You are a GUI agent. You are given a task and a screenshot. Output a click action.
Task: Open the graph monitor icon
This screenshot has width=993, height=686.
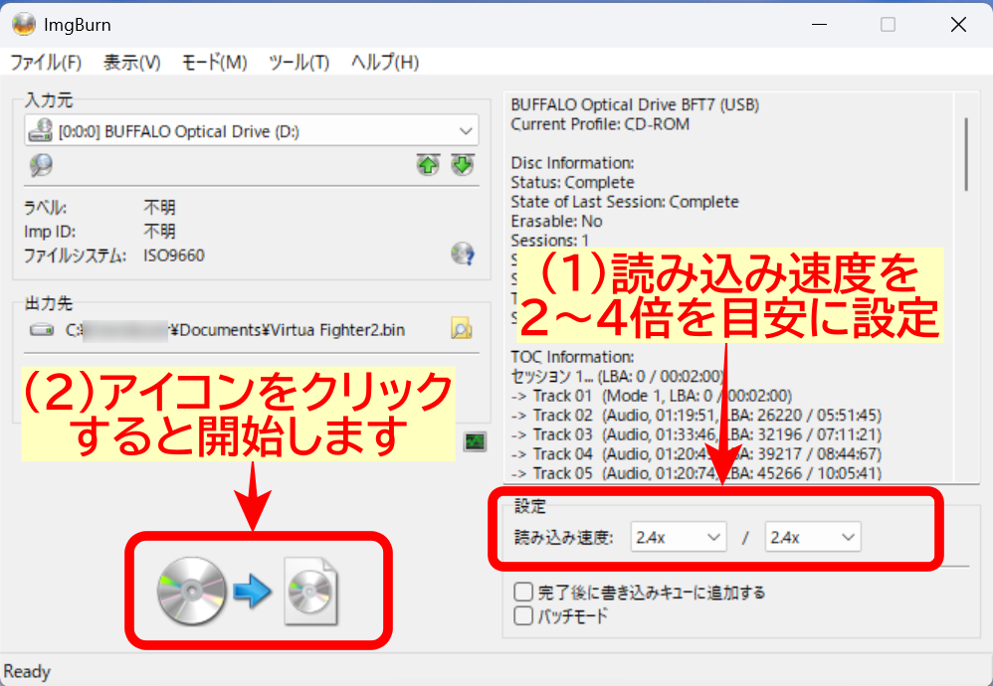(x=475, y=441)
